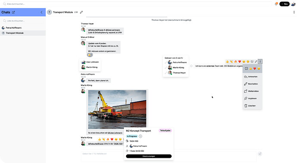Screen dimensions: 297x163
Task: Click send message paper-plane icon
Action: tap(260, 154)
